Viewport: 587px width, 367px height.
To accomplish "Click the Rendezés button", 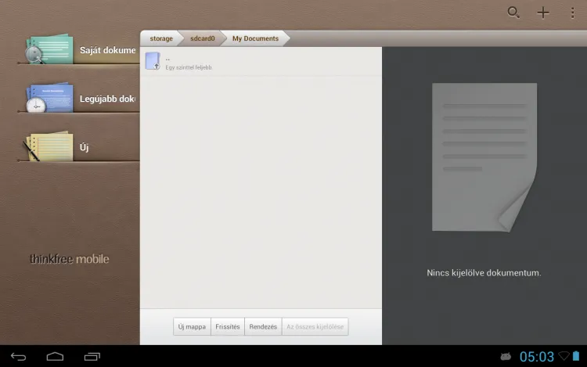I will (x=263, y=326).
